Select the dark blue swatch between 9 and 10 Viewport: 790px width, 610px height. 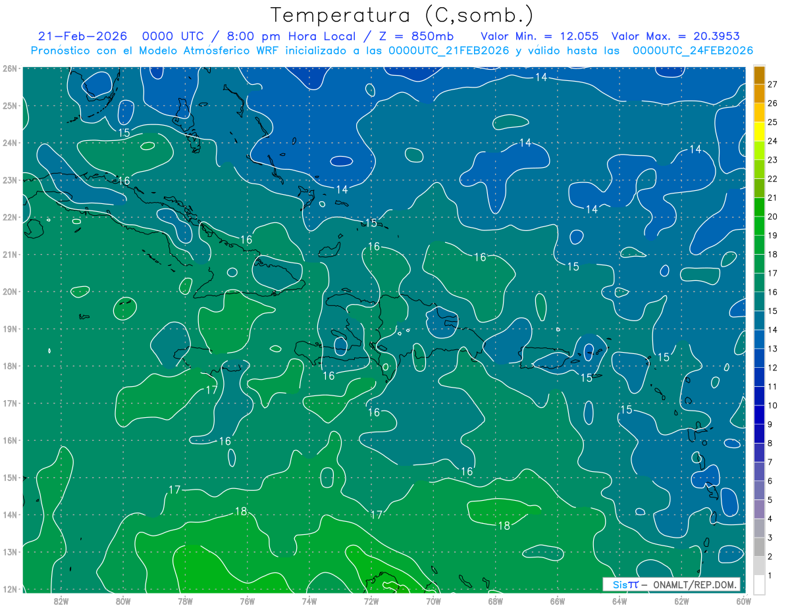point(760,415)
